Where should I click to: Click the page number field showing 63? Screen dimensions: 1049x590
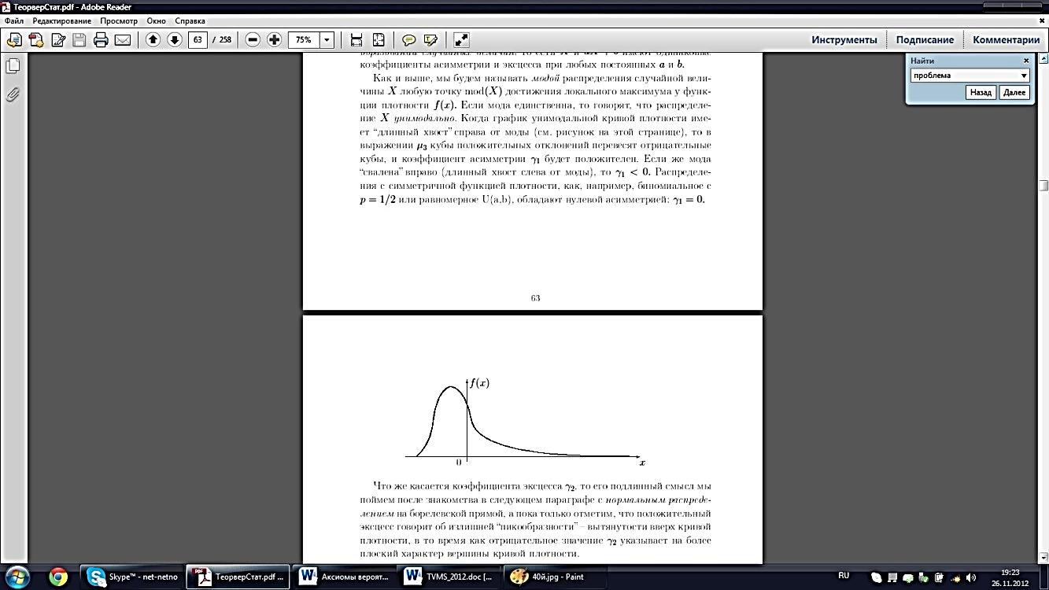click(x=198, y=39)
